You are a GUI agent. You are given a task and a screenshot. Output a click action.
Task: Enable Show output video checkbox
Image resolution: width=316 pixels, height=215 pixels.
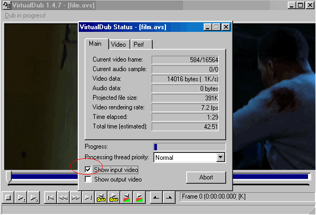click(x=88, y=179)
